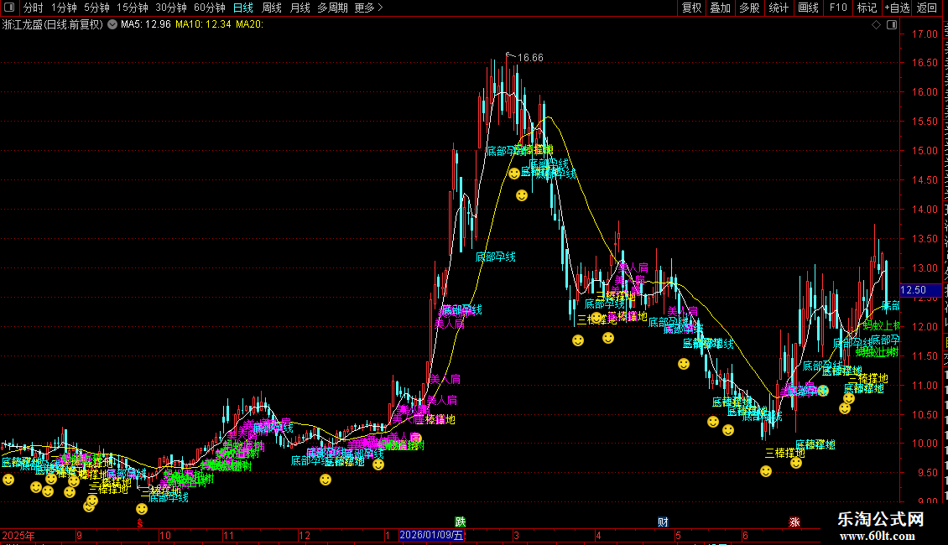Switch to the 1分钟 period
Image resolution: width=948 pixels, height=545 pixels.
[x=64, y=8]
